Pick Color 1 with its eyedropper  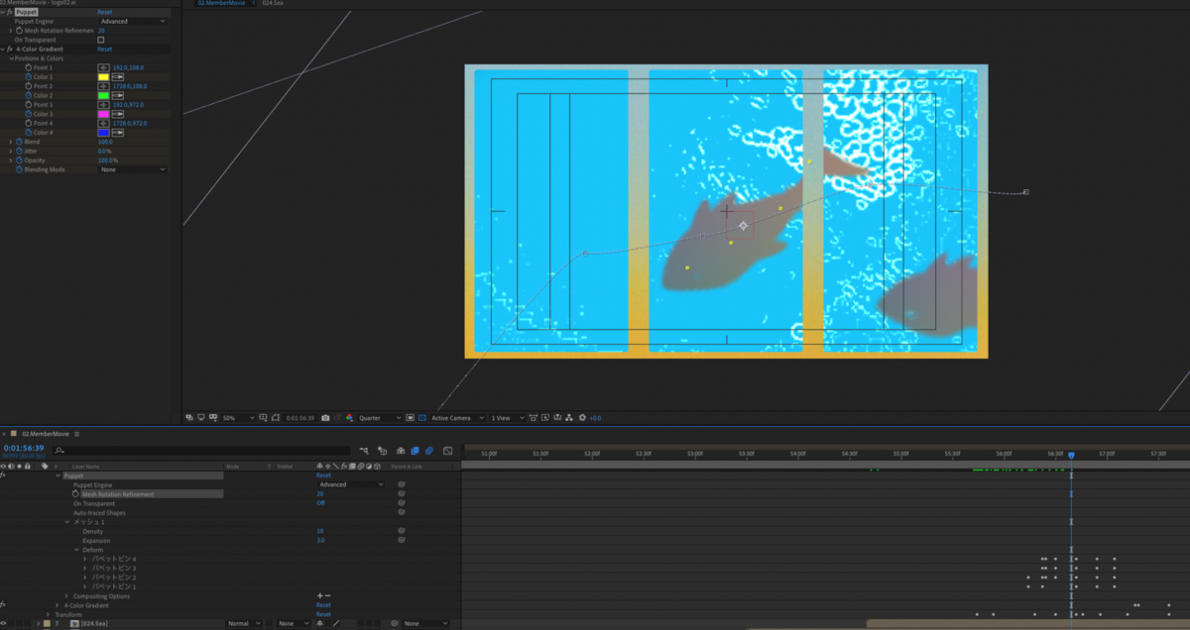(117, 76)
